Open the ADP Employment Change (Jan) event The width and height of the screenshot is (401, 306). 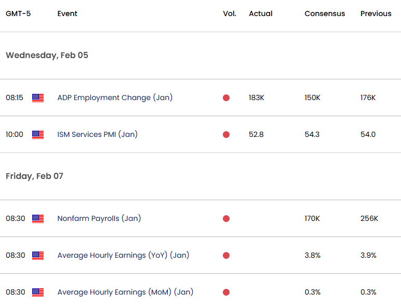115,98
